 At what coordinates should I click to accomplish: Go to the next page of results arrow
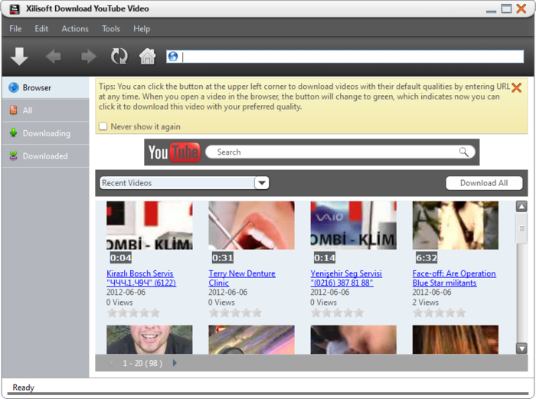coord(175,363)
